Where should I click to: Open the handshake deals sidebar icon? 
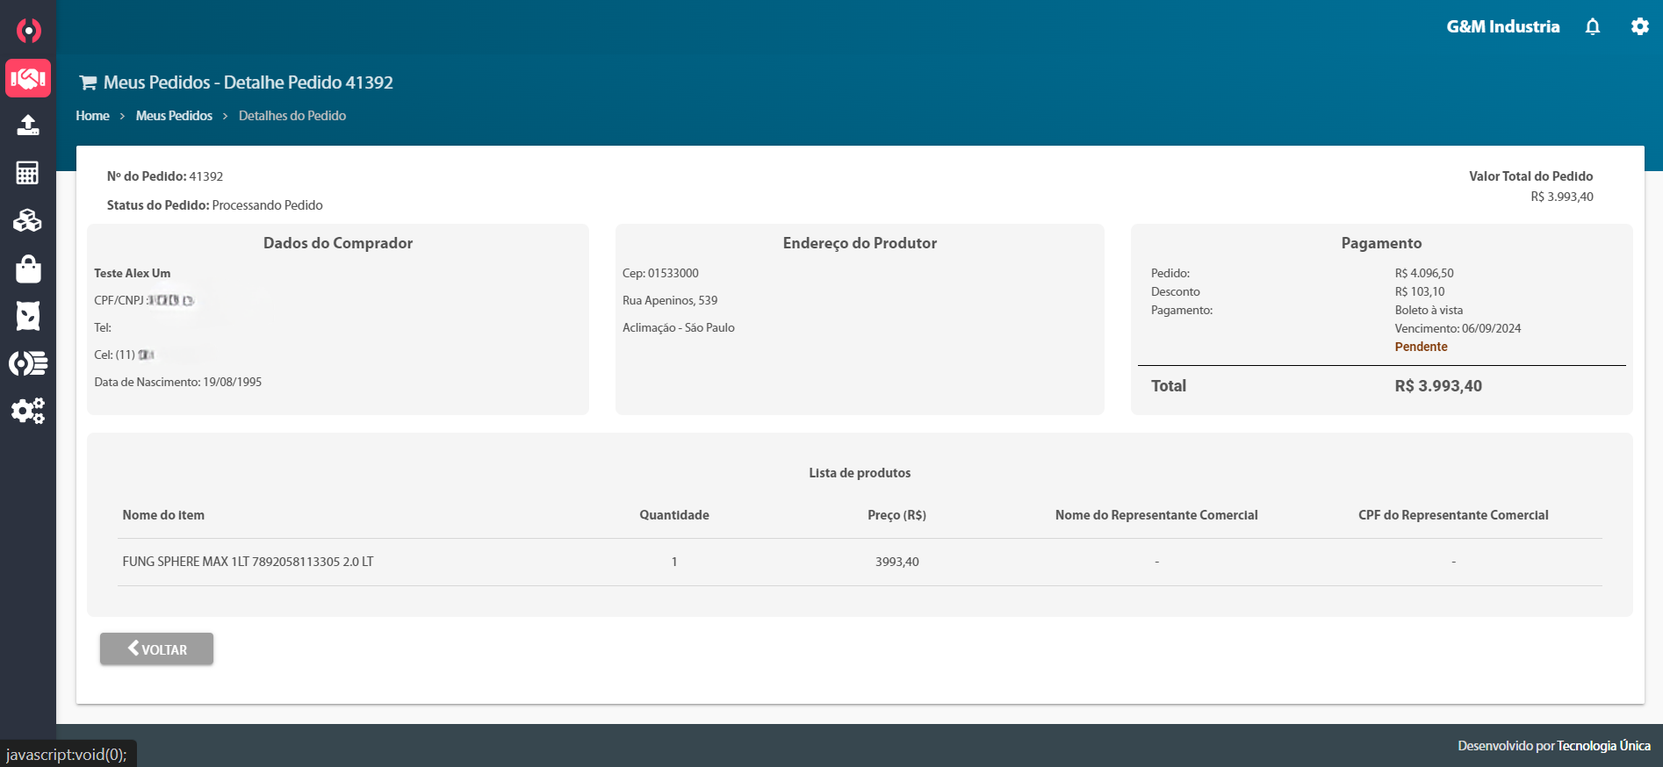click(x=28, y=78)
